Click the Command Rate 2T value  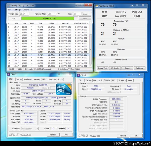(x=116, y=120)
